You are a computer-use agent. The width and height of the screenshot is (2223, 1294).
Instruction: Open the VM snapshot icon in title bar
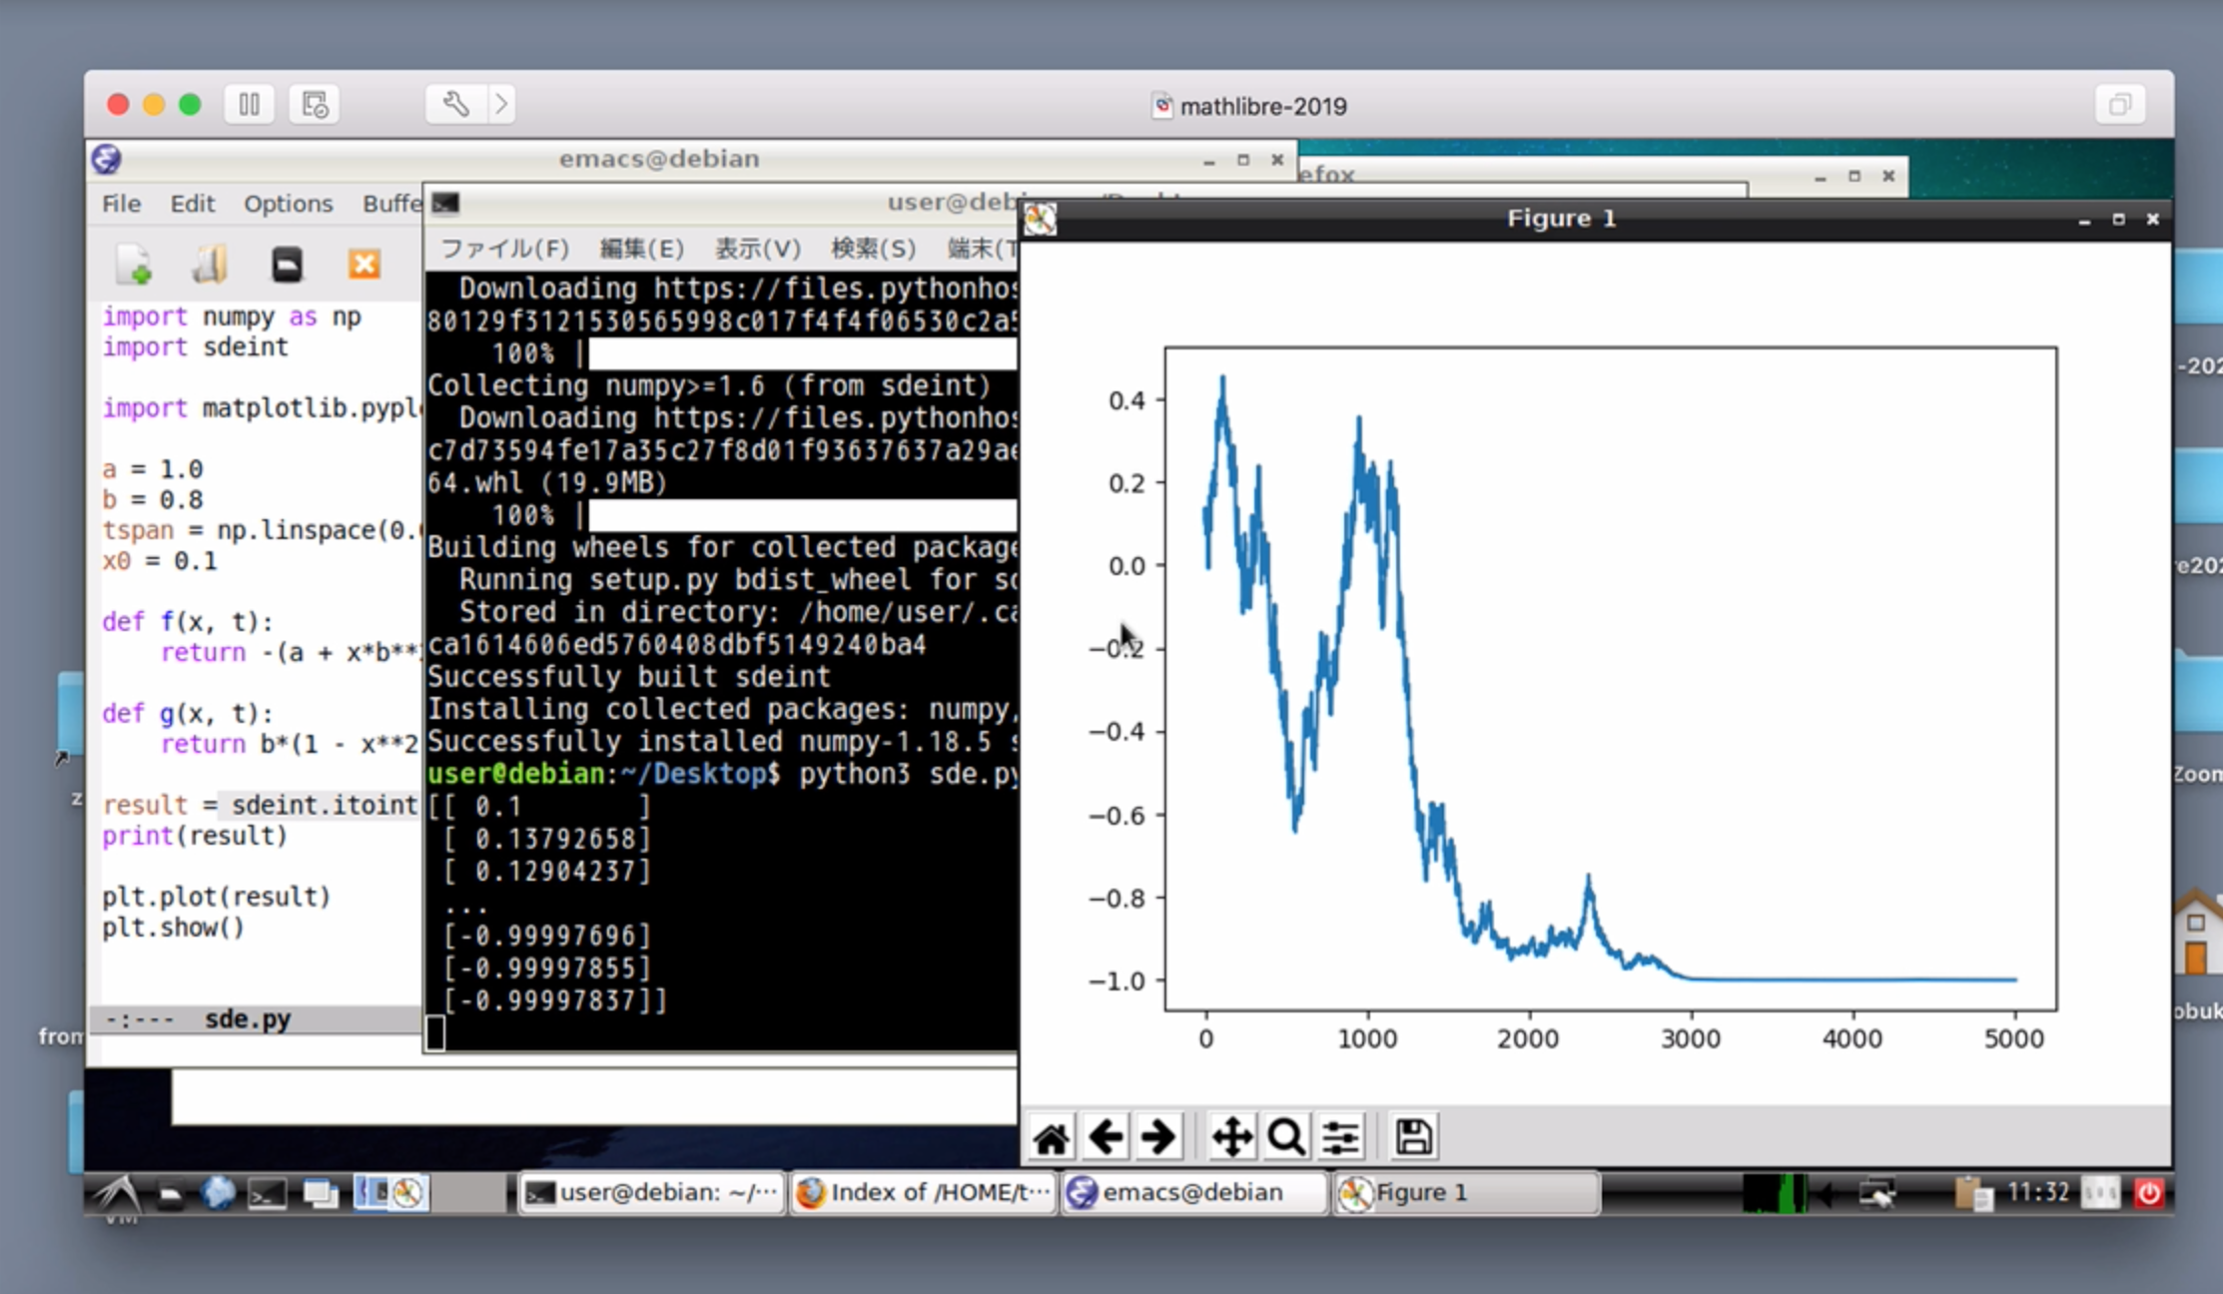click(x=315, y=104)
